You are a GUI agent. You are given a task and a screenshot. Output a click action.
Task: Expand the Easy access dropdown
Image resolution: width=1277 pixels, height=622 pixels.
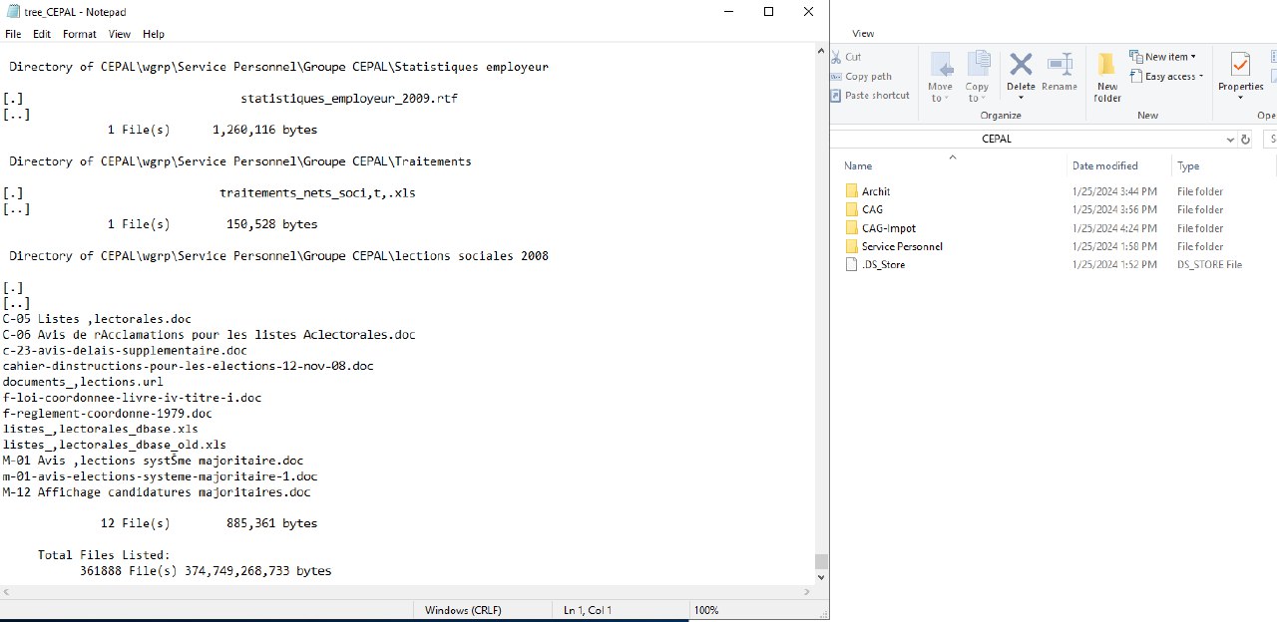coord(1167,77)
